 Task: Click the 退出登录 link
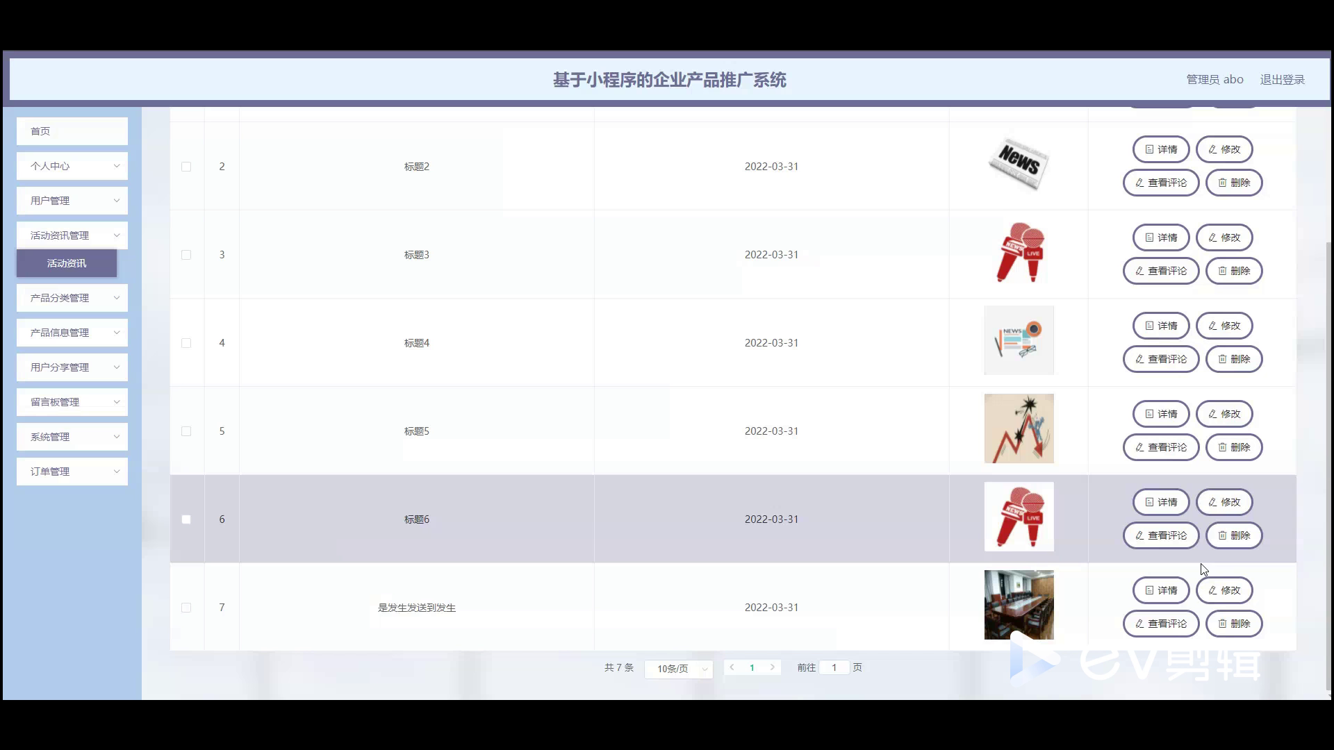[1283, 80]
